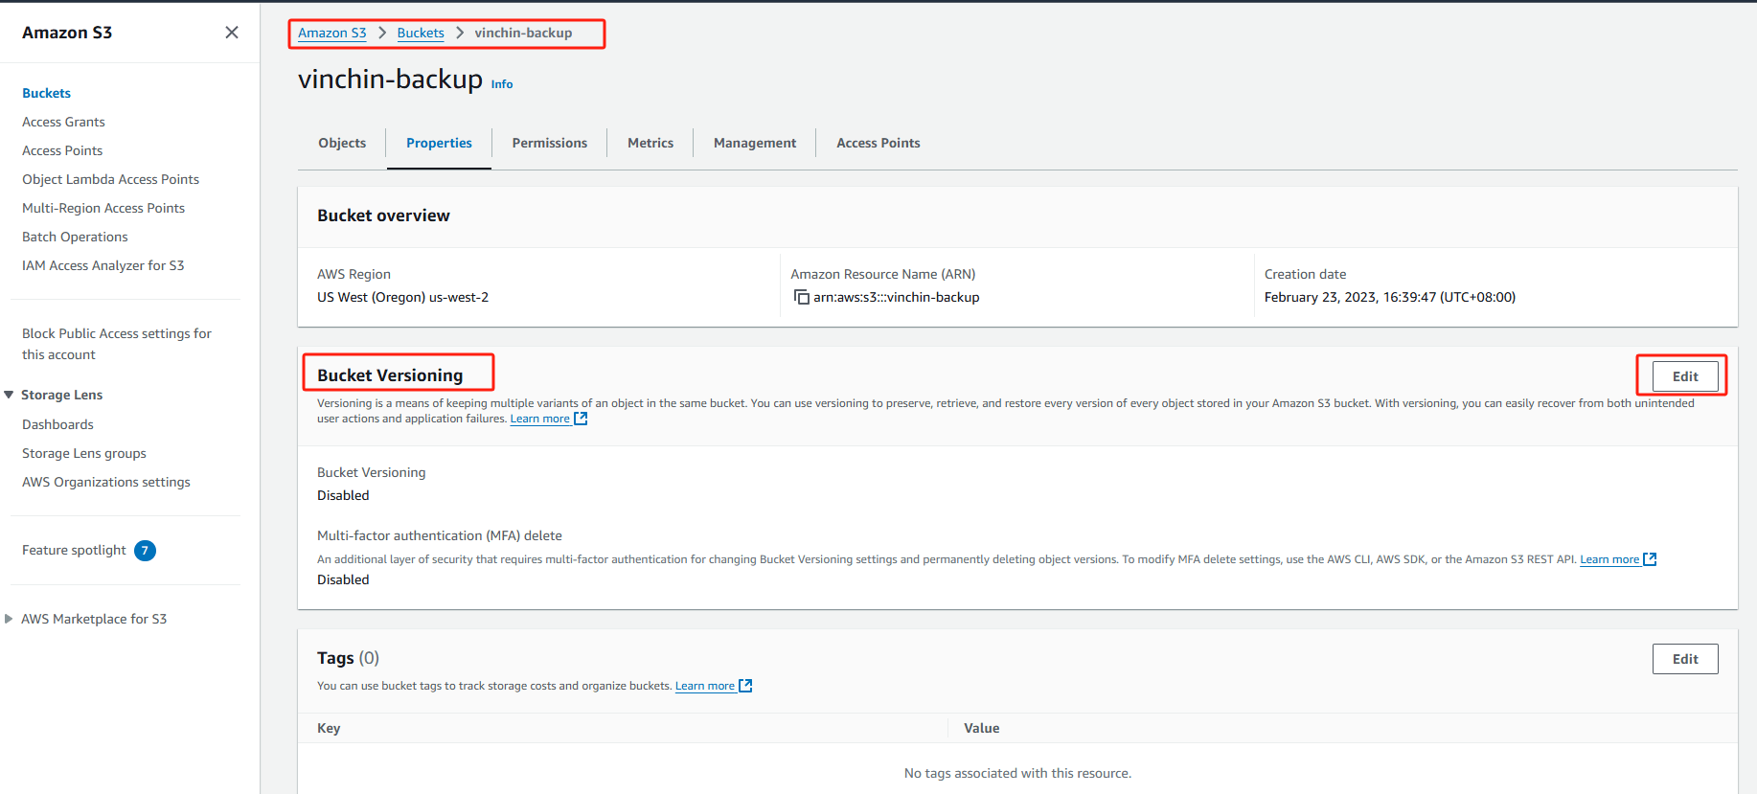The height and width of the screenshot is (794, 1757).
Task: Open Storage Lens groups
Action: pyautogui.click(x=84, y=453)
